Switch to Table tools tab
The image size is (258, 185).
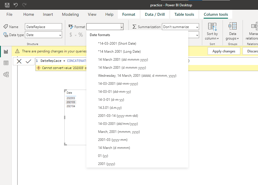pyautogui.click(x=184, y=14)
